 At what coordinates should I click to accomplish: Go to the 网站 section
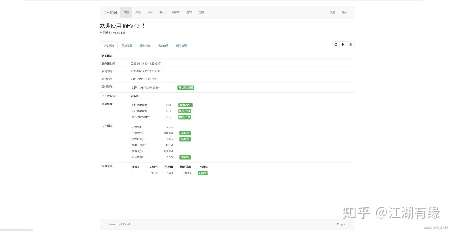162,13
